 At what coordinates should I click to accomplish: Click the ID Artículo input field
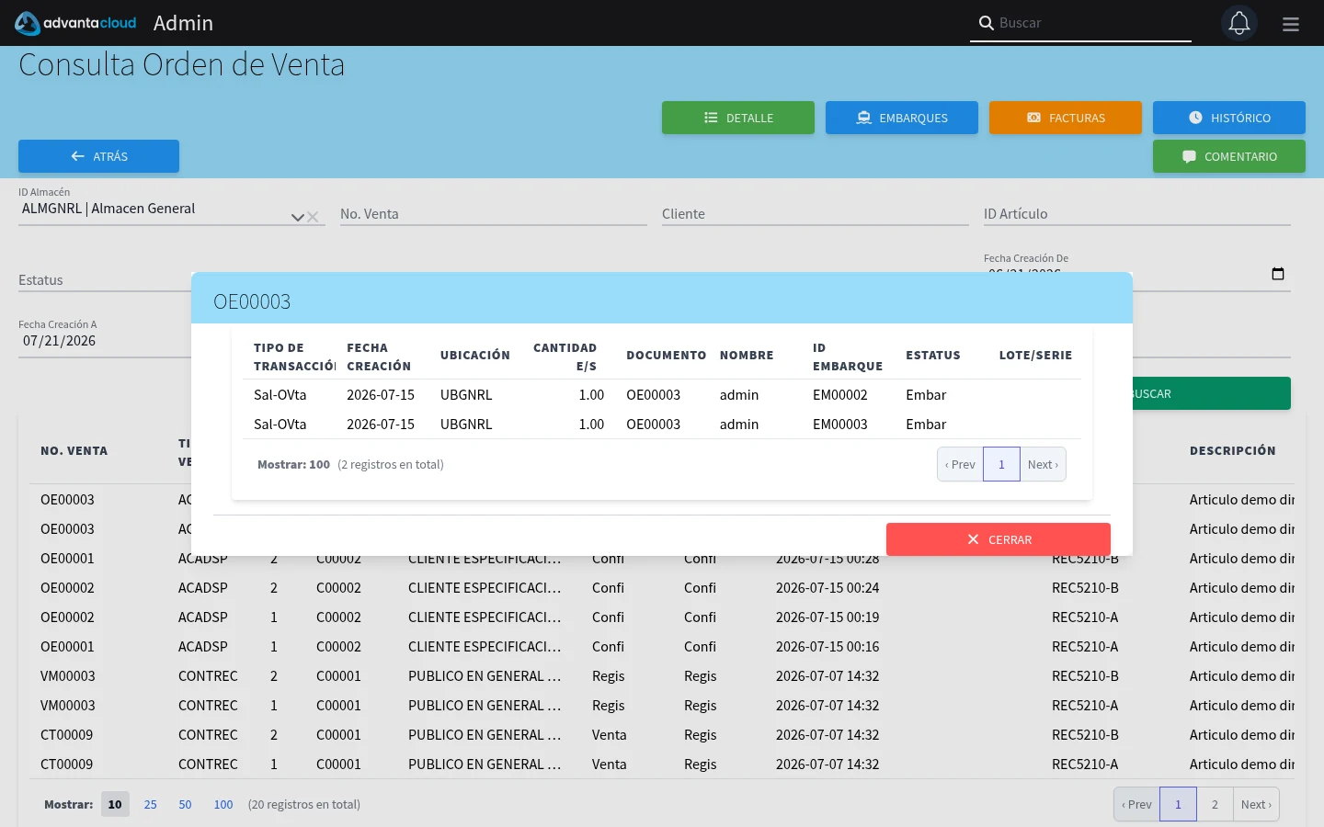[x=1137, y=213]
